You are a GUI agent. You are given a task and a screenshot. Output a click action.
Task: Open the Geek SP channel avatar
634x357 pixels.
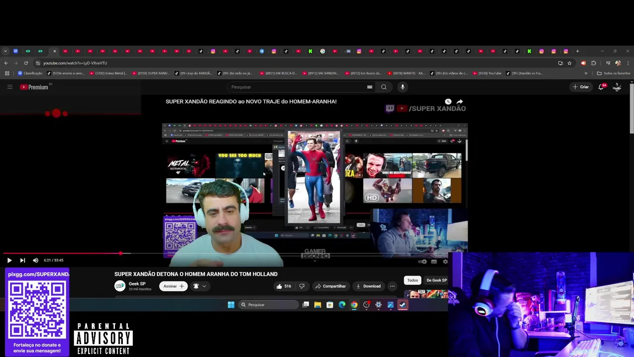[120, 286]
